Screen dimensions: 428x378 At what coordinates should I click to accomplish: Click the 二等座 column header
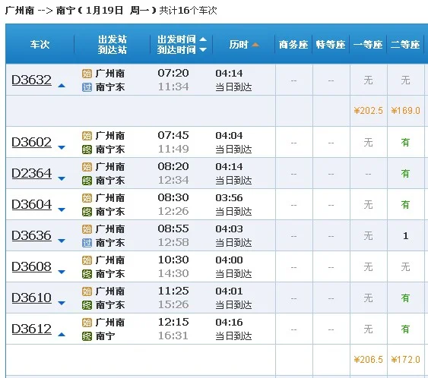[x=405, y=45]
